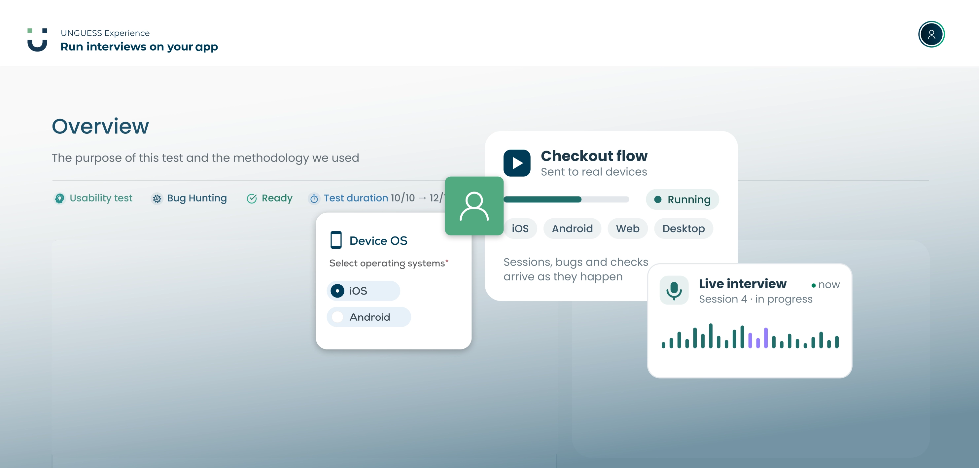Viewport: 979px width, 468px height.
Task: Click the "Run interviews on your app" title
Action: (139, 47)
